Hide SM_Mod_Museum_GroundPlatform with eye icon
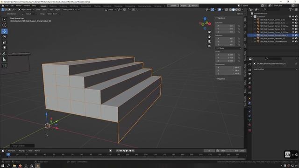This screenshot has height=168, width=299. pos(293,42)
